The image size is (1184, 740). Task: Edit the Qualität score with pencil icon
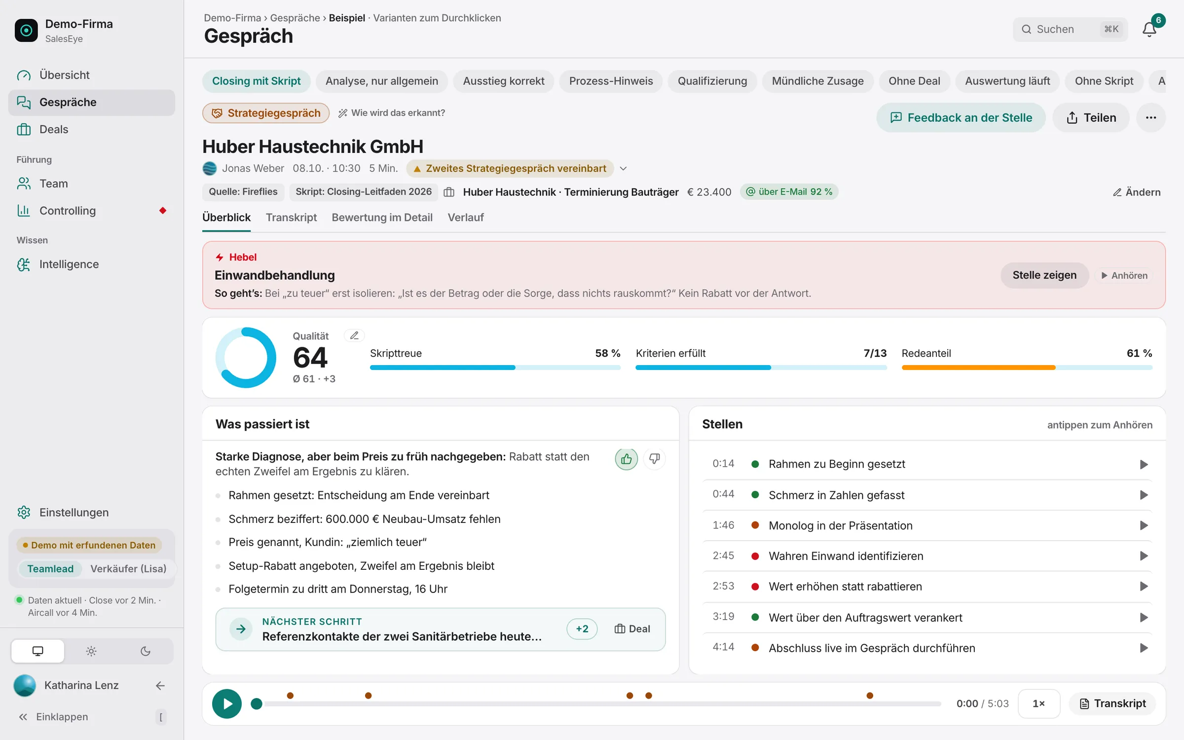click(354, 335)
